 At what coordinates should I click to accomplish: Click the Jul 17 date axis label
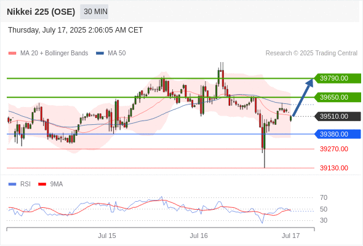click(290, 236)
